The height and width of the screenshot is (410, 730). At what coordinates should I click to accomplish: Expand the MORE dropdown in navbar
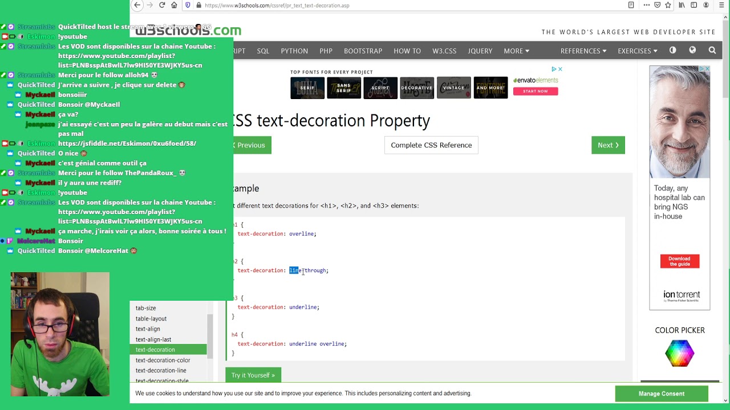(x=517, y=51)
